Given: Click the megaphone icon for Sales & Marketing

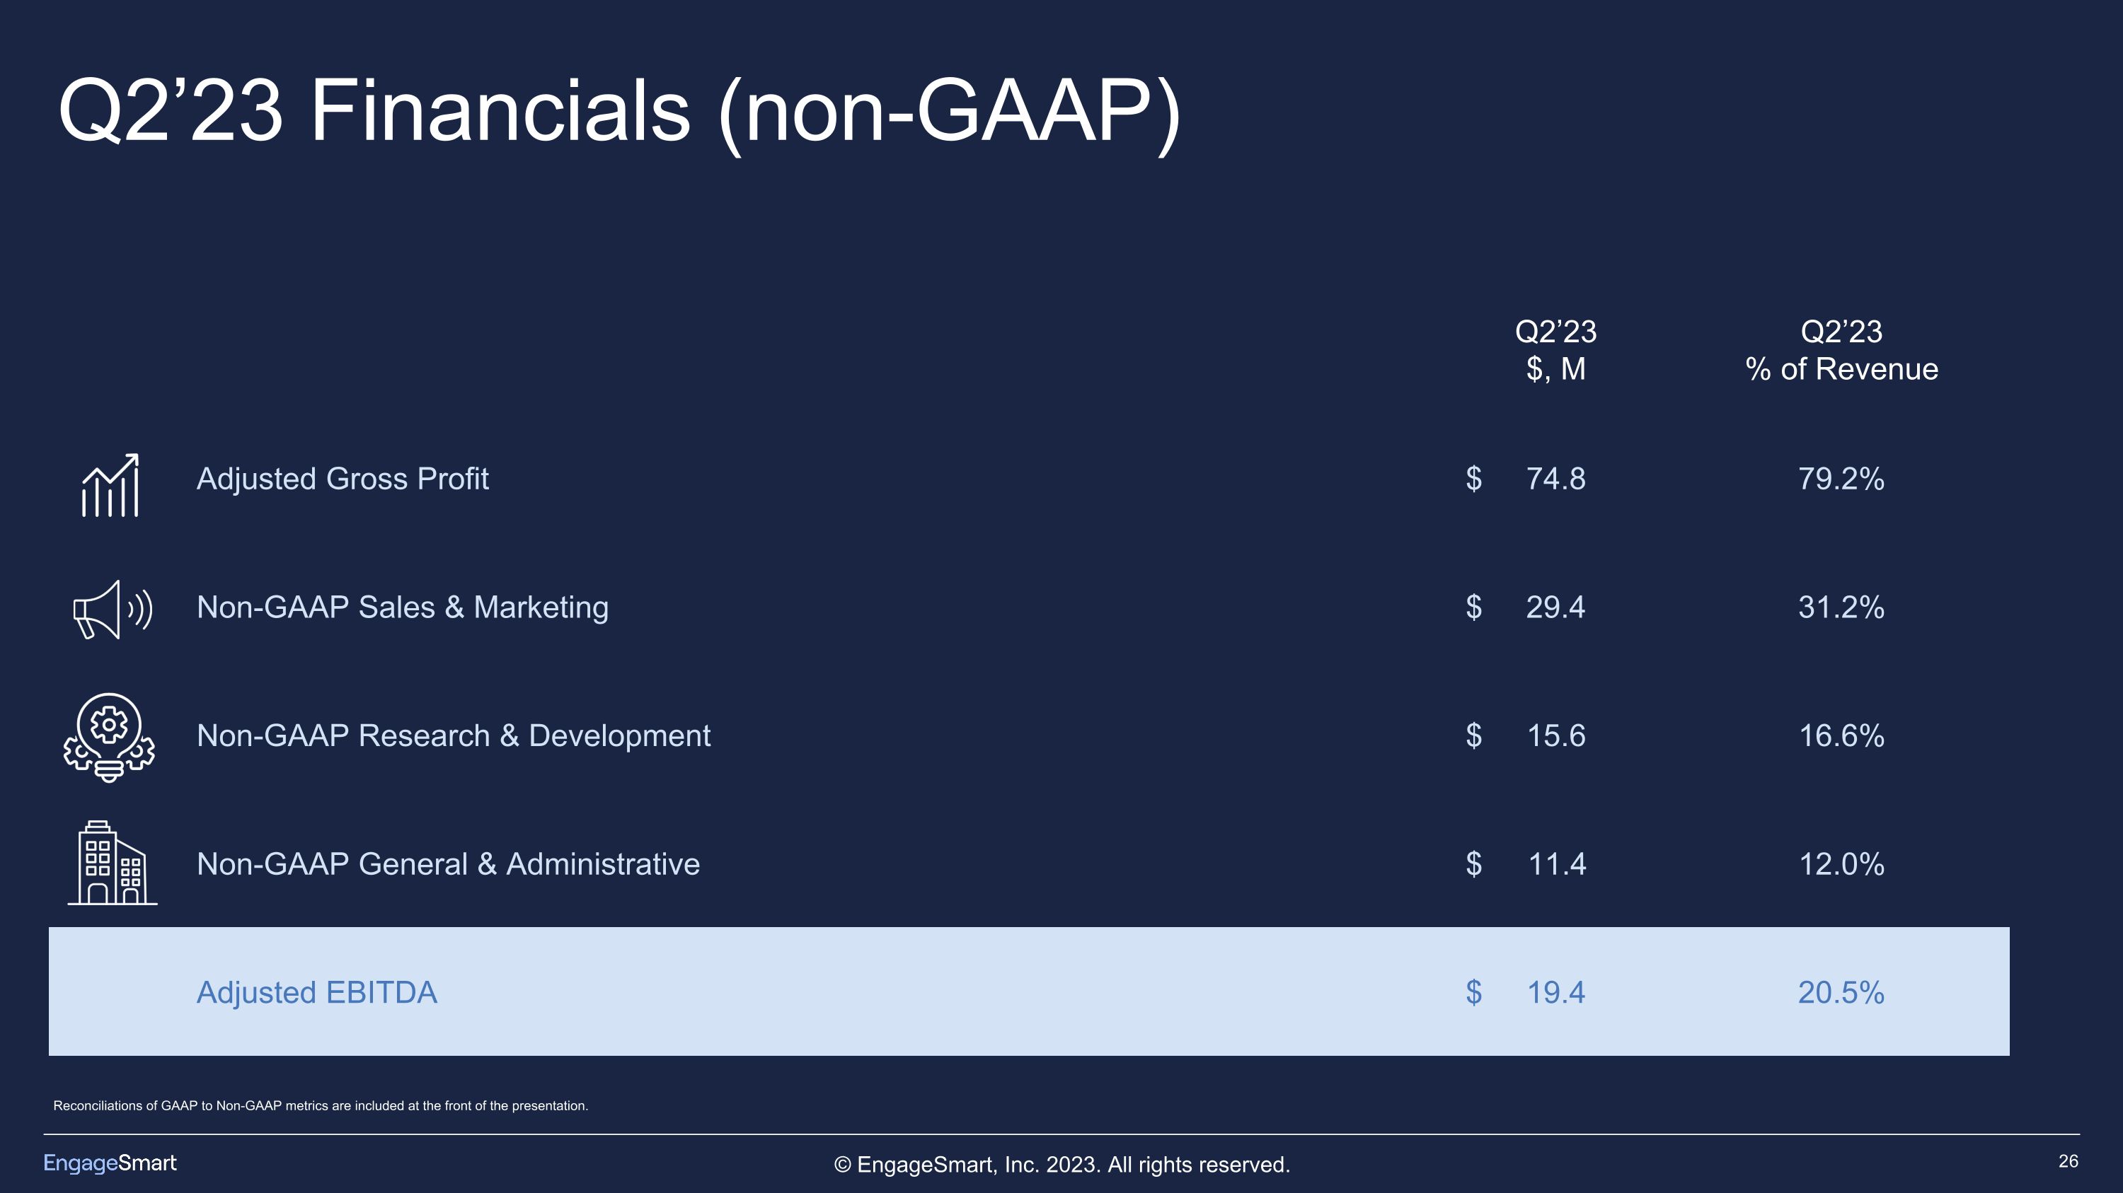Looking at the screenshot, I should (x=112, y=610).
